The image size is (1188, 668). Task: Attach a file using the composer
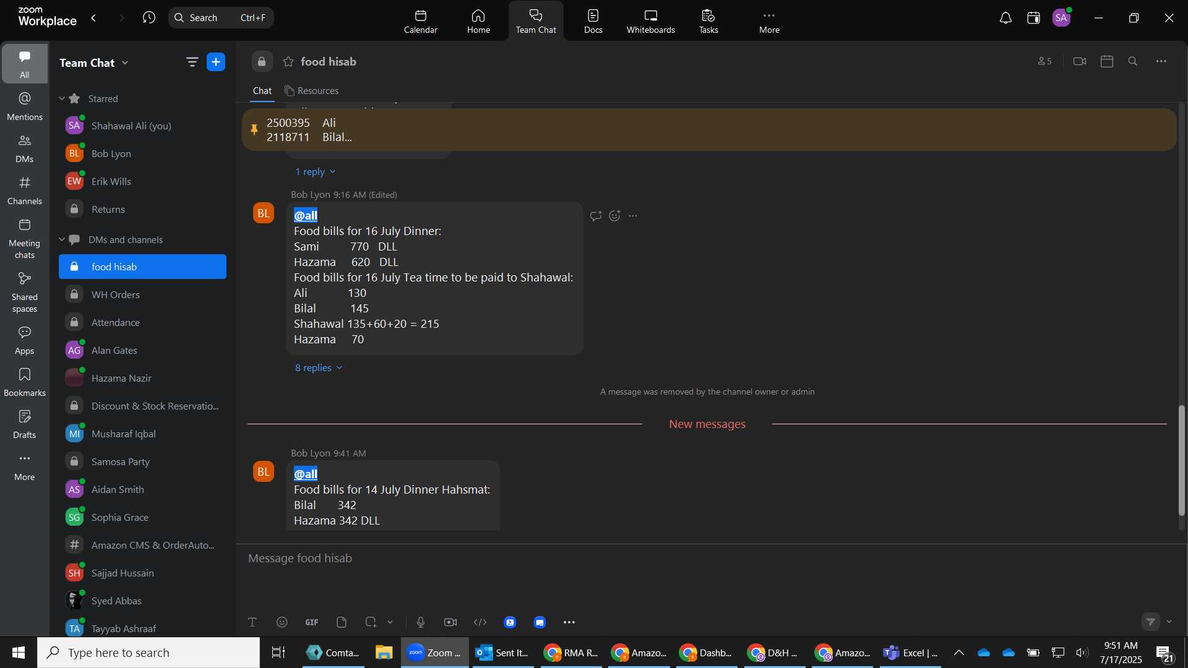[342, 622]
